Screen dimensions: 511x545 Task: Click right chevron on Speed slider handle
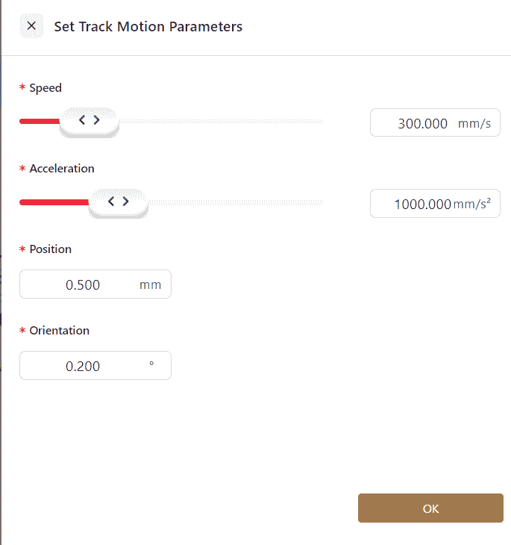(x=96, y=119)
